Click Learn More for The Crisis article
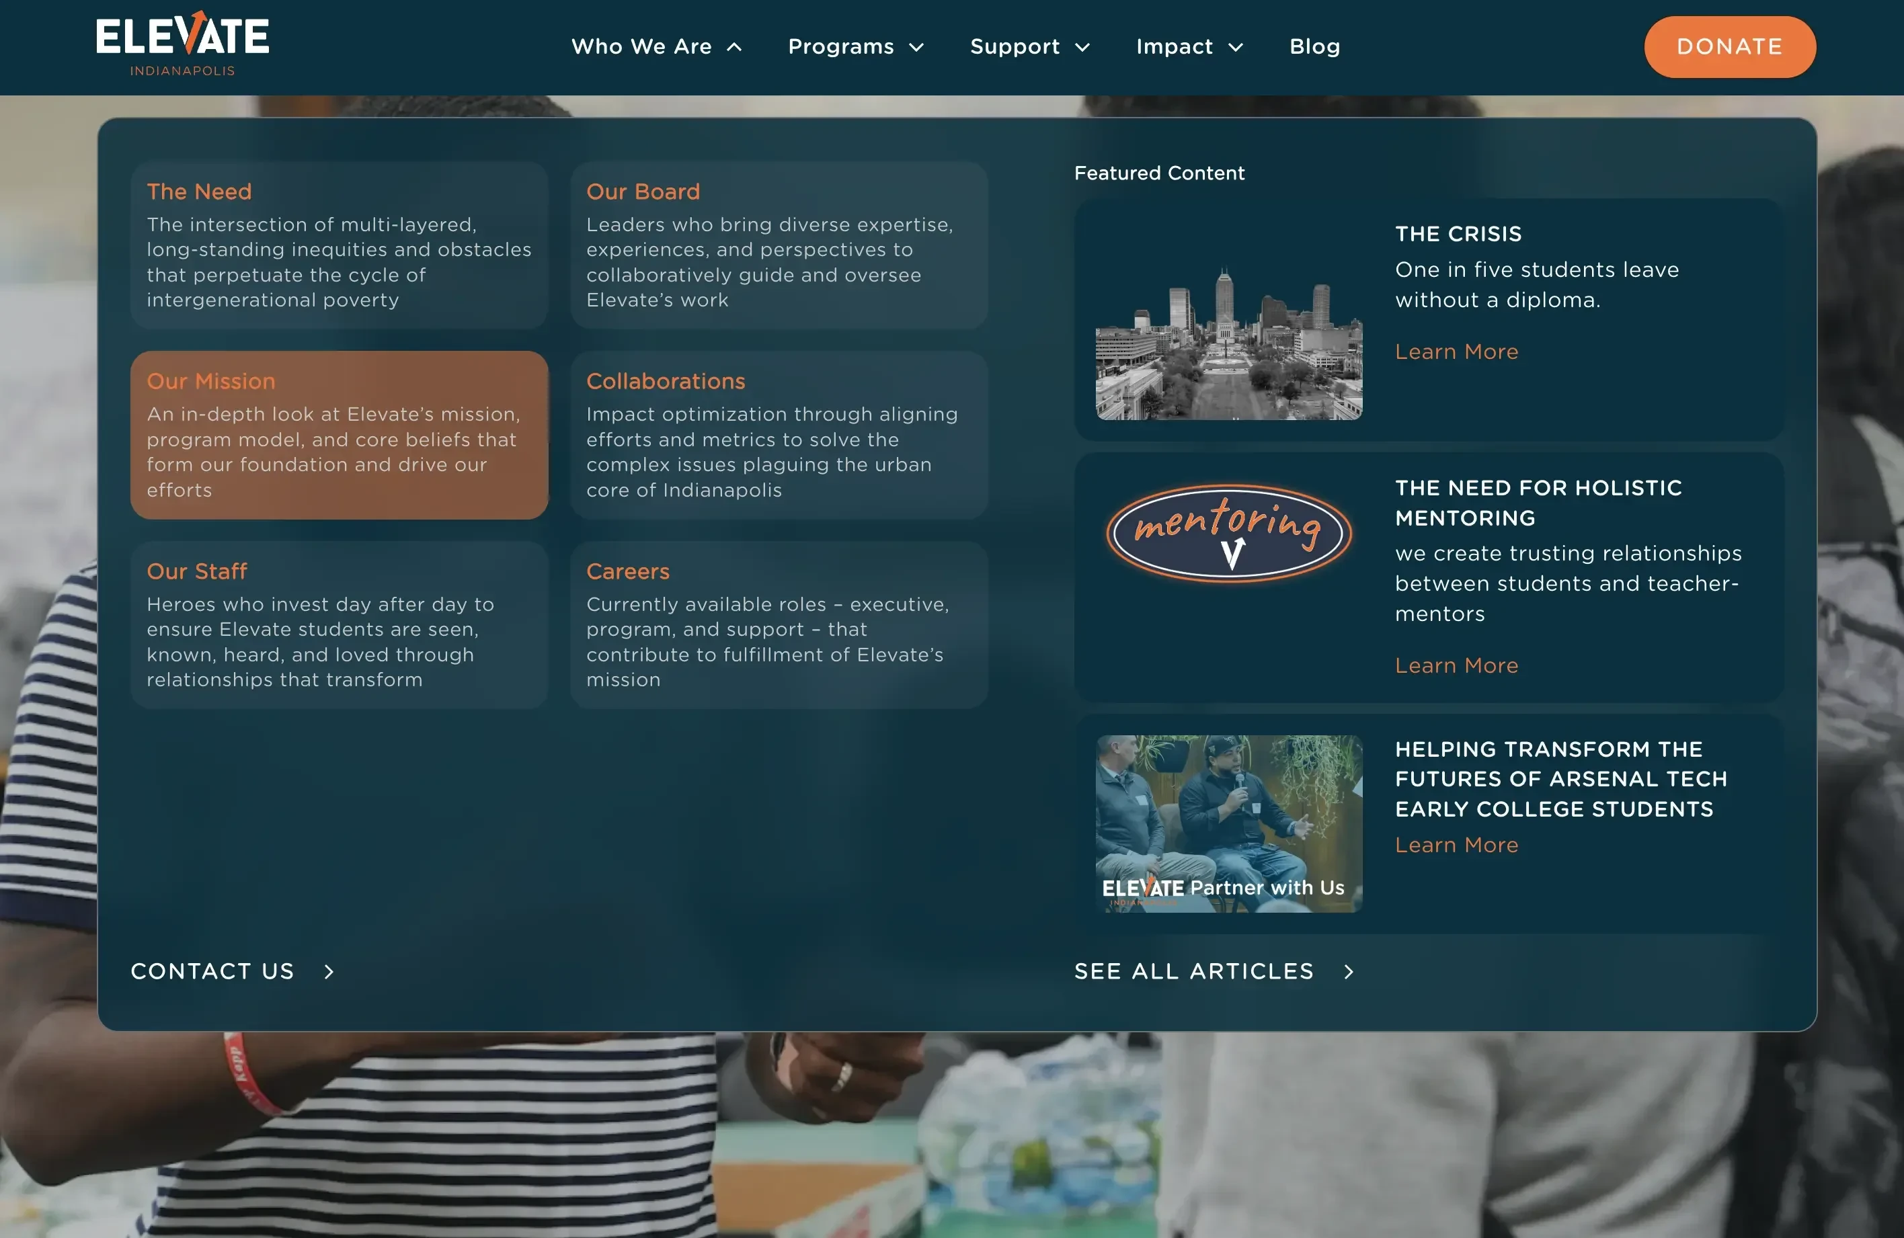This screenshot has width=1904, height=1238. click(x=1456, y=351)
